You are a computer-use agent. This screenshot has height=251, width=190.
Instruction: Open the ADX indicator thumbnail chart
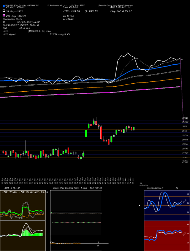coord(23,205)
